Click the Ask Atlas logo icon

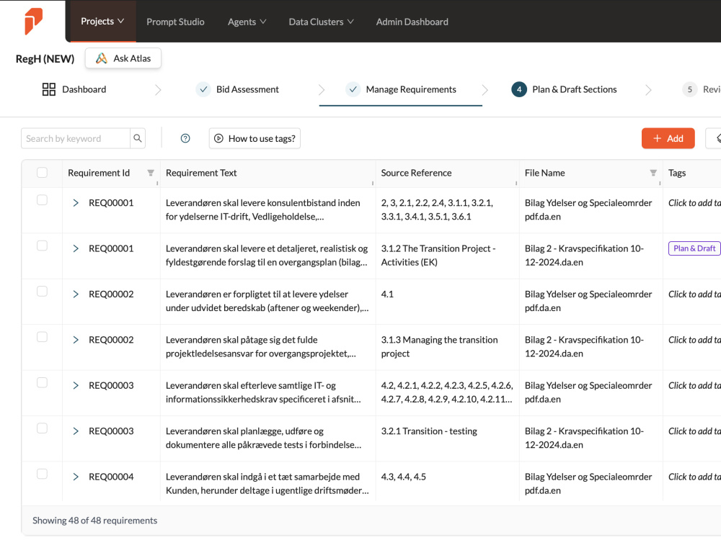click(102, 58)
